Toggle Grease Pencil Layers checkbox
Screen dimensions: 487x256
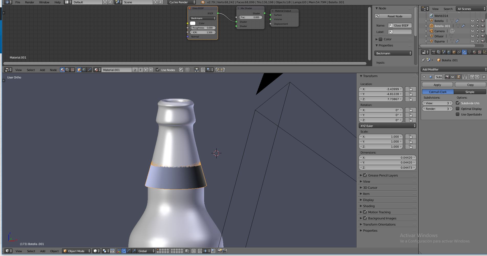tap(365, 175)
